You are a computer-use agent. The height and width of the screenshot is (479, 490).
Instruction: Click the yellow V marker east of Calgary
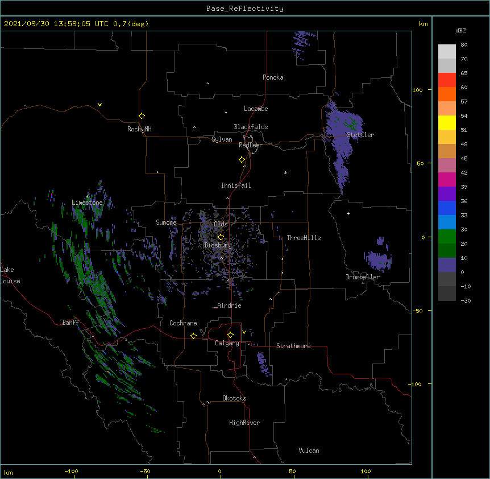point(244,332)
